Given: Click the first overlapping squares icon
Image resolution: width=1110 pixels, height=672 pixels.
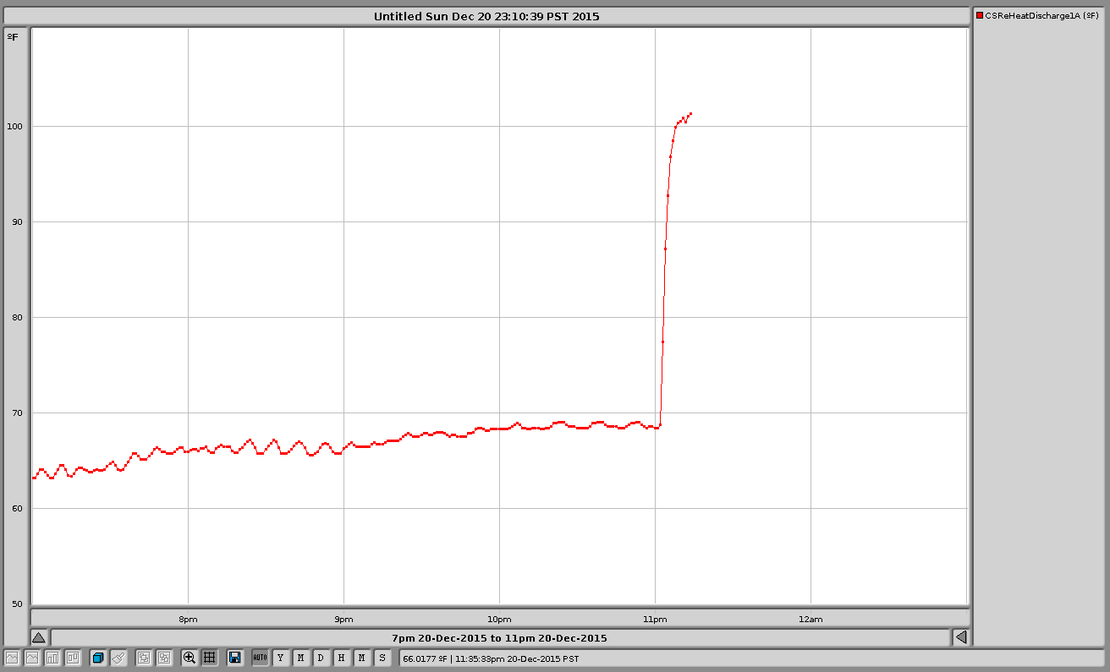Looking at the screenshot, I should click(x=144, y=658).
